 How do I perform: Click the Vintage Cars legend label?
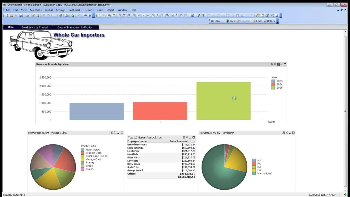point(94,160)
